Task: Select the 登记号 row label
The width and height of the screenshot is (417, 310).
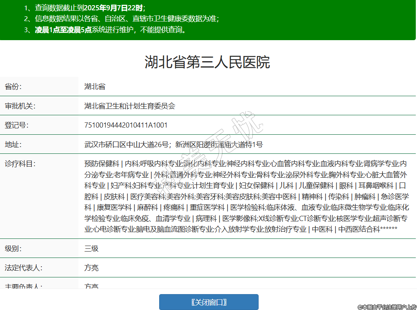Action: 16,125
